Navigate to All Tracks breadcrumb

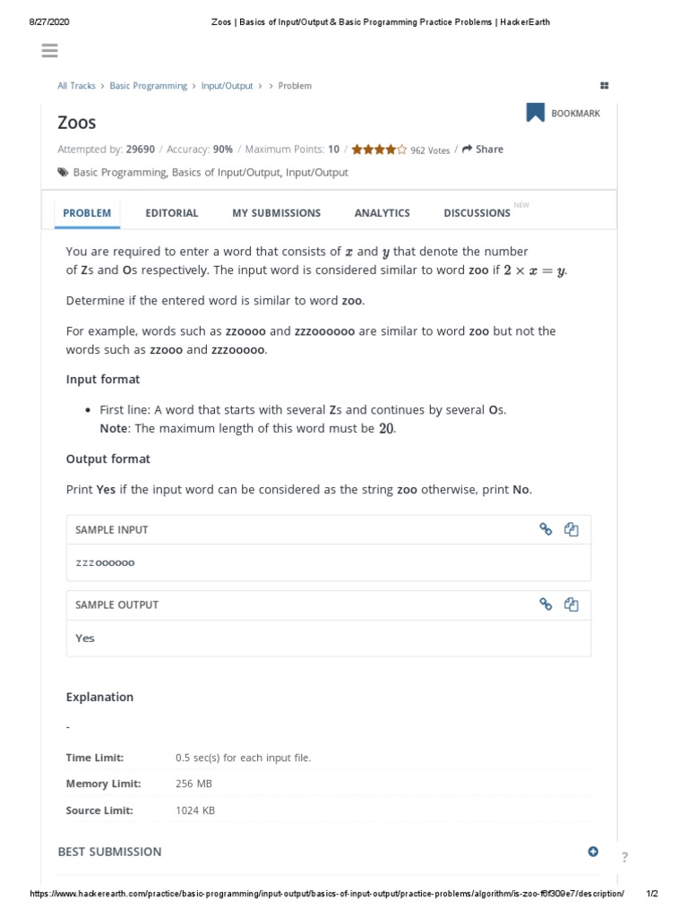coord(76,86)
